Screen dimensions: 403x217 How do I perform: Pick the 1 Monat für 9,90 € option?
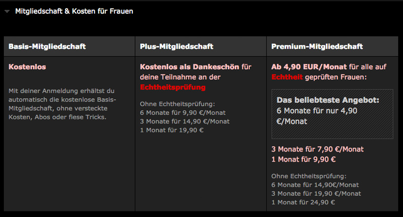[303, 159]
